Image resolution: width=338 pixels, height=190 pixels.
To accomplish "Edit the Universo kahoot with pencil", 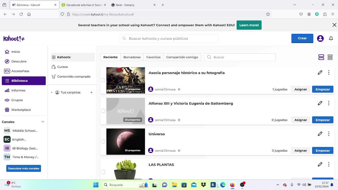I will [320, 134].
